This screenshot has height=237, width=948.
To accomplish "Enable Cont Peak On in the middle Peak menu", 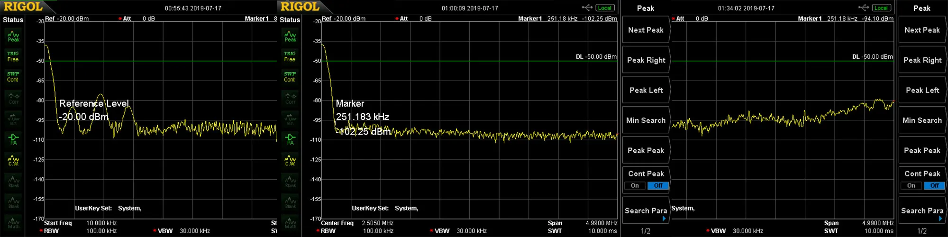I will (635, 186).
